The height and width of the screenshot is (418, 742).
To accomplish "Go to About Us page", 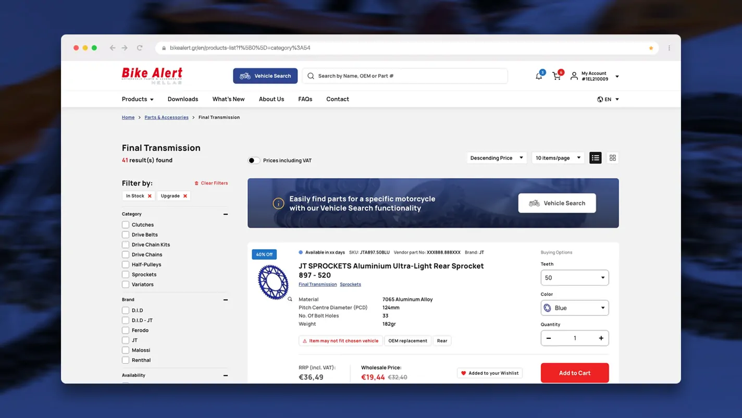I will 271,99.
